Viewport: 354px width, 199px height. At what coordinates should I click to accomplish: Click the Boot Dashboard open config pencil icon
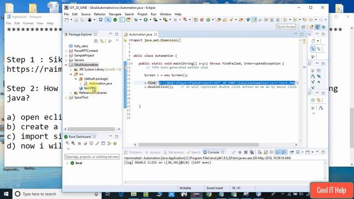[x=97, y=144]
